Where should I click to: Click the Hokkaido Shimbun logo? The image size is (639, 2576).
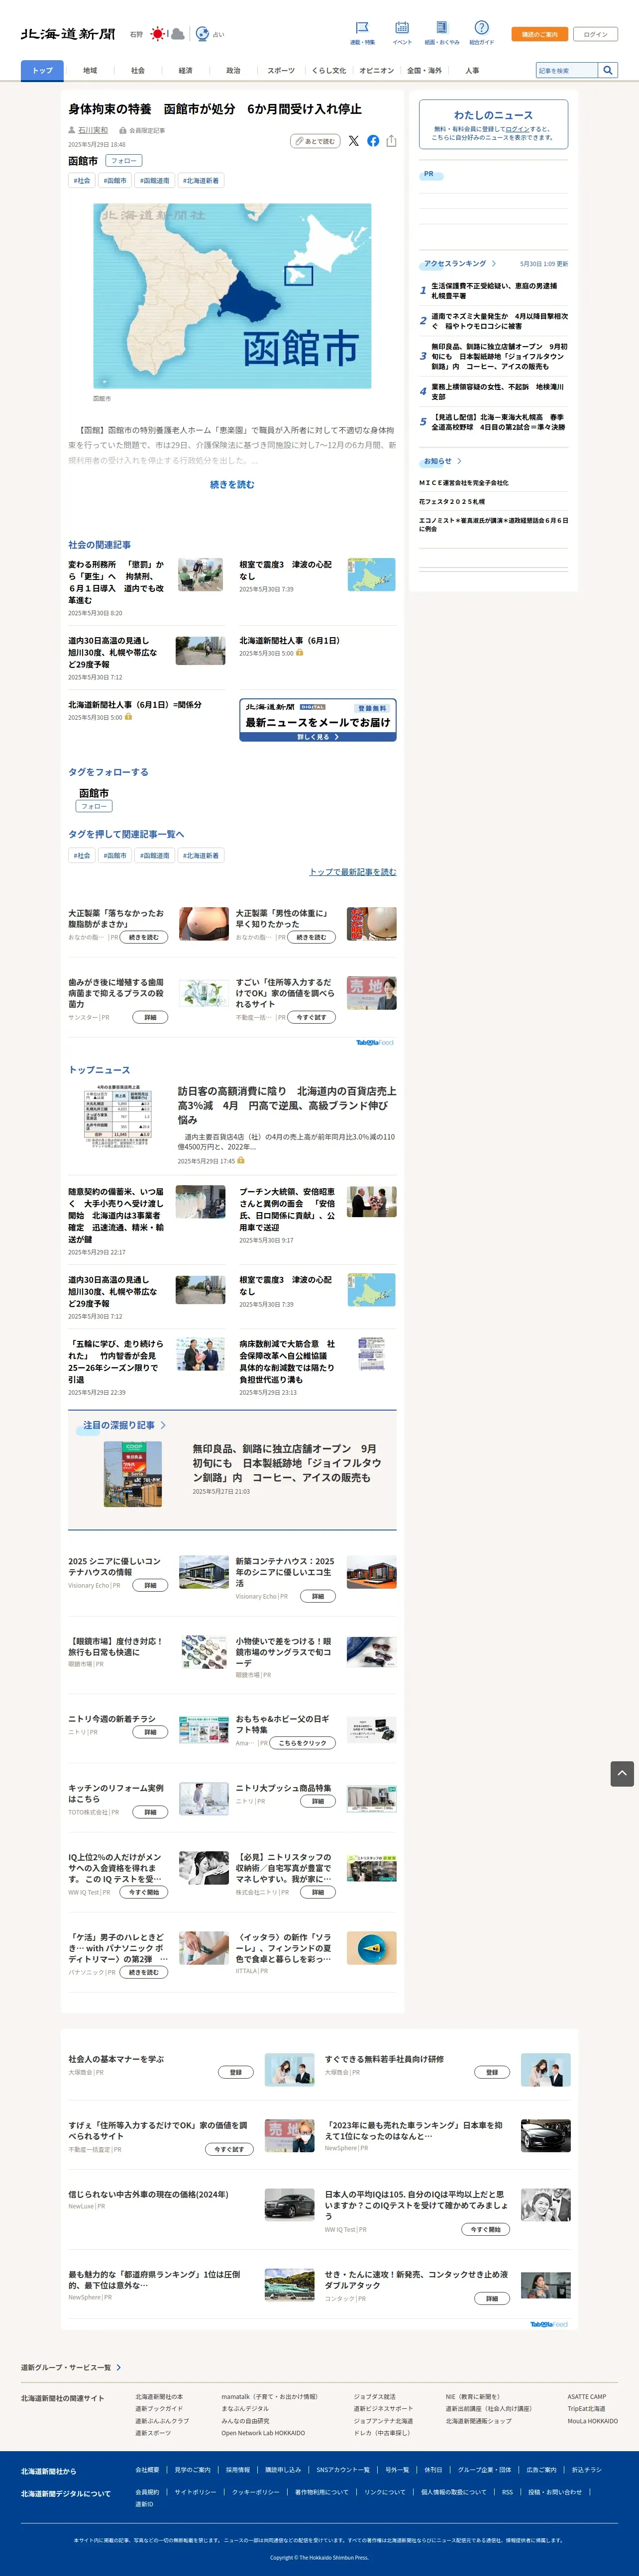click(x=67, y=34)
